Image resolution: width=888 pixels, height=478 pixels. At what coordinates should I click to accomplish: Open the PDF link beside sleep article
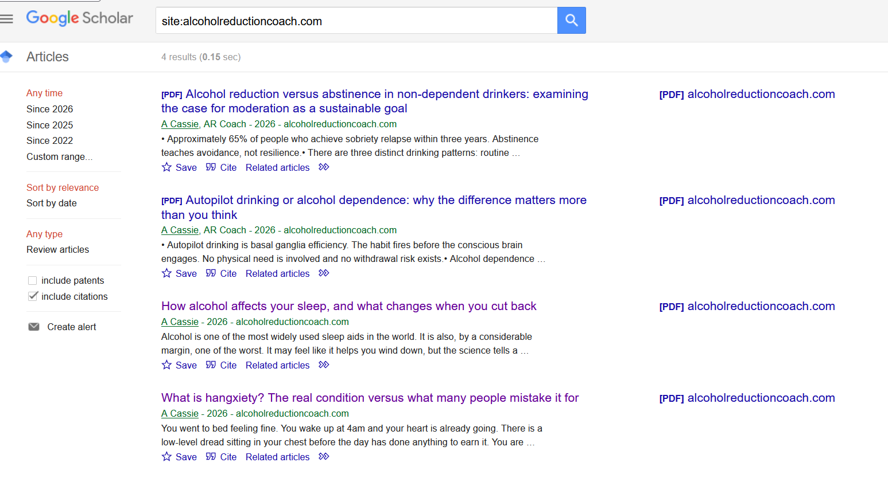747,306
